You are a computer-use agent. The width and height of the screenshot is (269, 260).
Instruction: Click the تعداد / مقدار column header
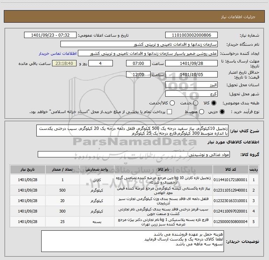(x=63, y=170)
